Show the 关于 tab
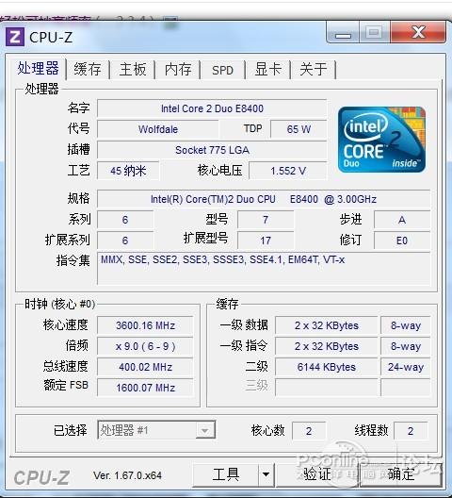The image size is (452, 498). [314, 69]
